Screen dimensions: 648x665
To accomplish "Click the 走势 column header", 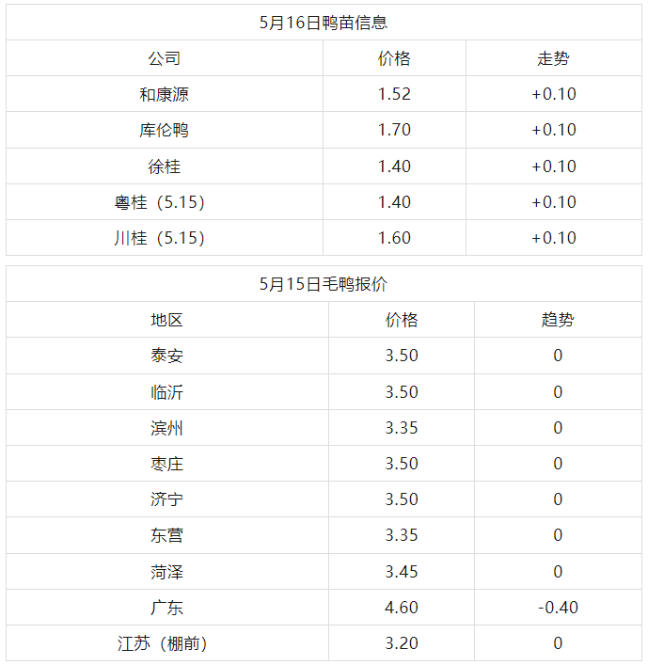I will [553, 58].
